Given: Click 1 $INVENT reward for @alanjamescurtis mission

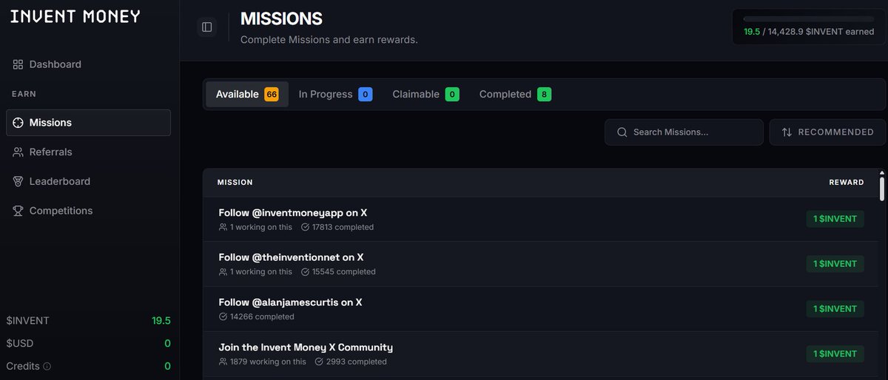Looking at the screenshot, I should [x=835, y=309].
